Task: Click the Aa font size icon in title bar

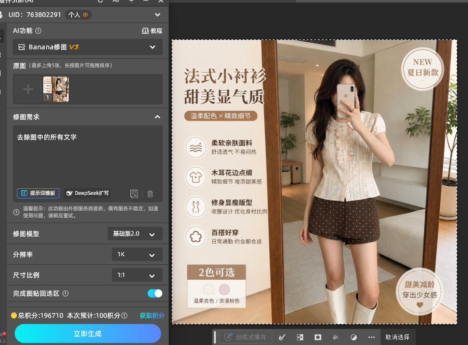Action: [116, 1]
